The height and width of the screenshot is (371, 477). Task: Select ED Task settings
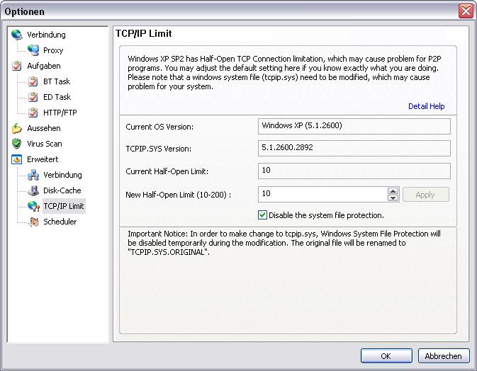click(57, 97)
